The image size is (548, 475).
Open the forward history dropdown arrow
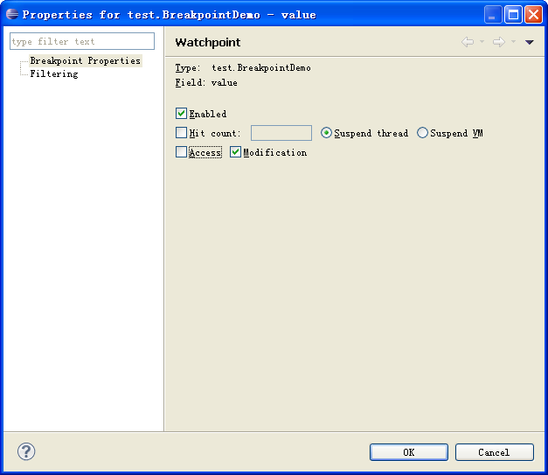(513, 42)
